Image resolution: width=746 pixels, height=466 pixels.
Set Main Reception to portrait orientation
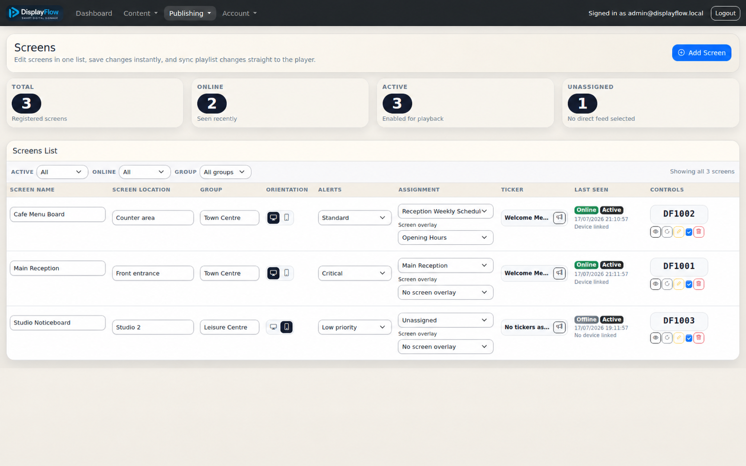[286, 273]
